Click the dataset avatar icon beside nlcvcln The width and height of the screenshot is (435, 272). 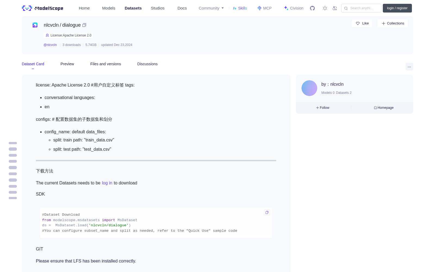(x=35, y=25)
